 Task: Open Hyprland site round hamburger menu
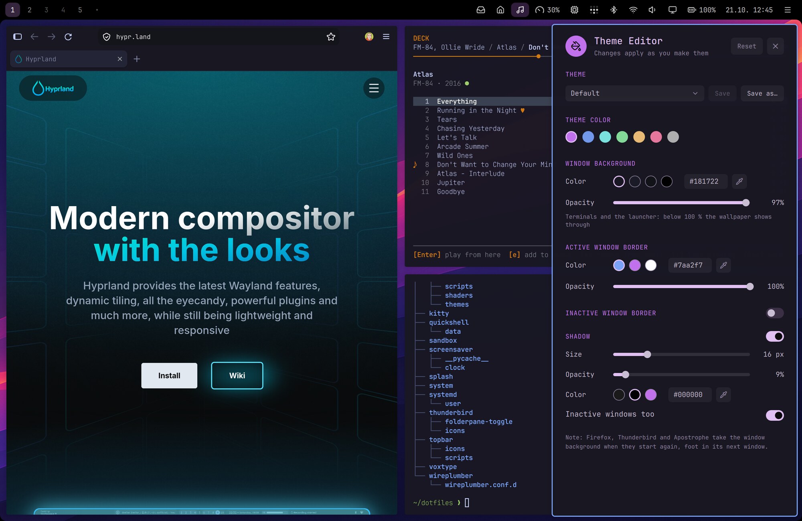coord(374,88)
